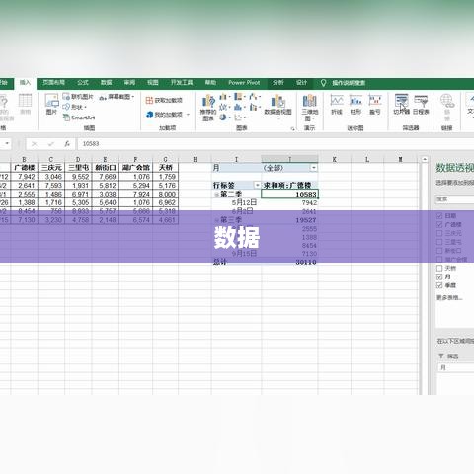Viewport: 474px width, 474px height.
Task: Select the 广德楼 header cell in column B
Action: tap(25, 168)
